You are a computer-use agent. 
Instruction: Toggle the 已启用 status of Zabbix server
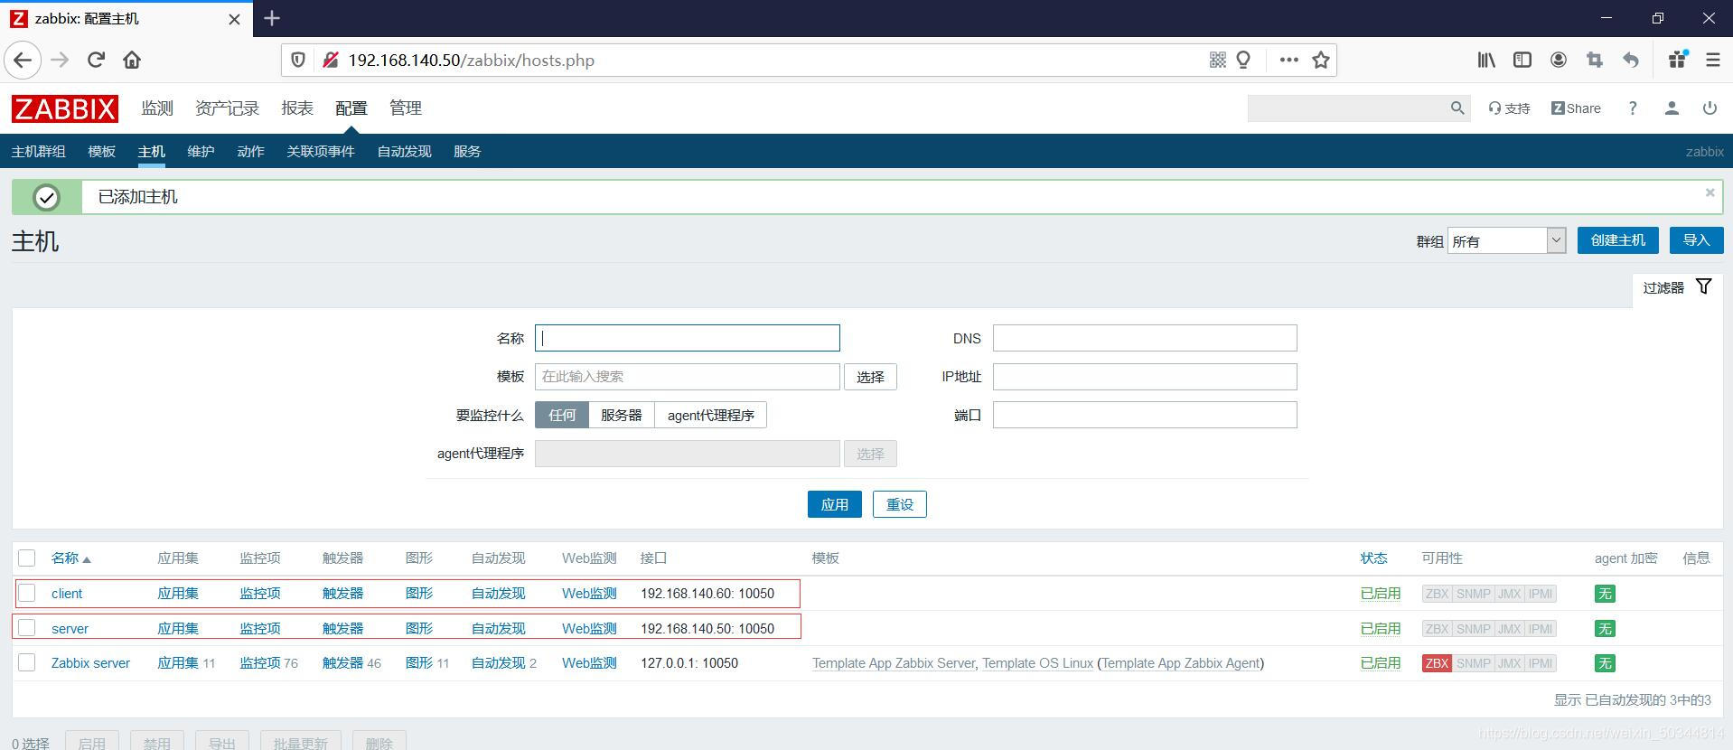pyautogui.click(x=1381, y=663)
